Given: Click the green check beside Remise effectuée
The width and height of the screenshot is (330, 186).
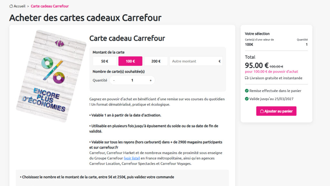Looking at the screenshot, I should click(247, 91).
